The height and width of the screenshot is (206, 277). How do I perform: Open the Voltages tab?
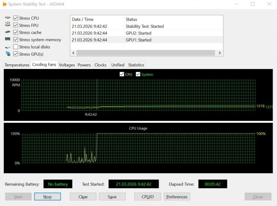pos(67,65)
